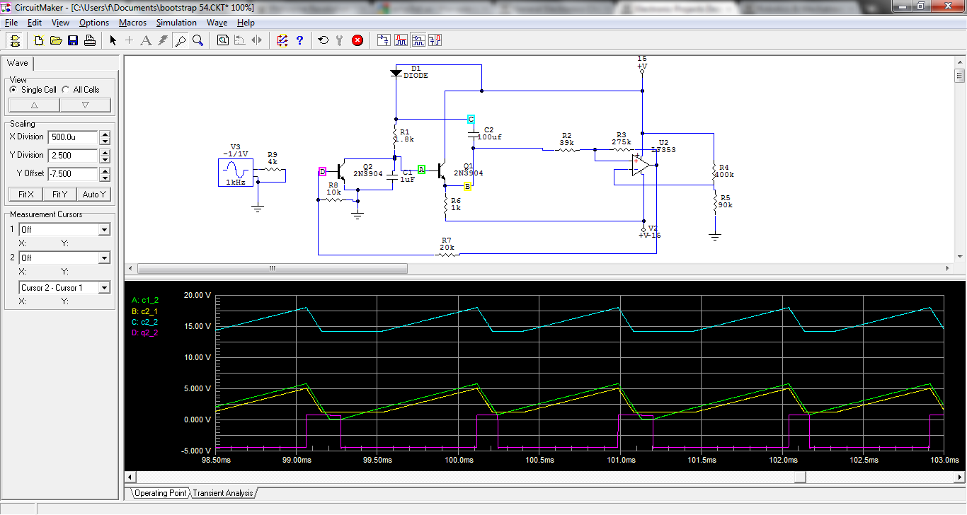Image resolution: width=967 pixels, height=515 pixels.
Task: Select the Wave panel tab
Action: [x=18, y=63]
